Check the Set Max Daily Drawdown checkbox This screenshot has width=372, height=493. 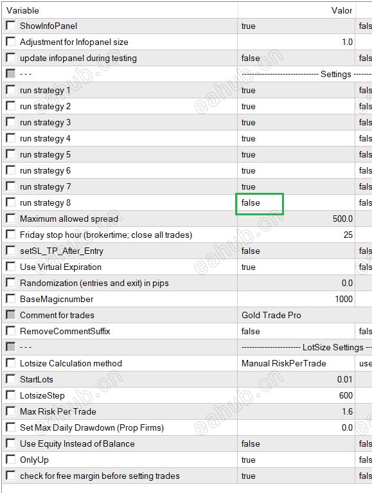(x=11, y=427)
